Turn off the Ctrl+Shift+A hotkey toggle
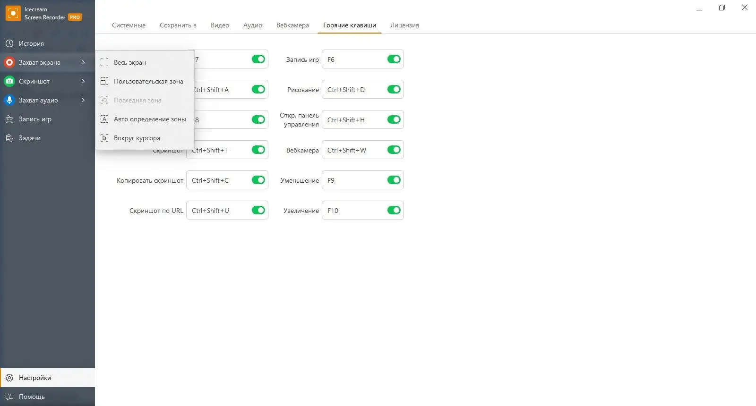The width and height of the screenshot is (756, 406). (258, 89)
